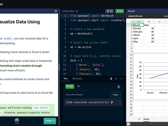
Task: Go to previous sheet arrow
Action: [129, 119]
